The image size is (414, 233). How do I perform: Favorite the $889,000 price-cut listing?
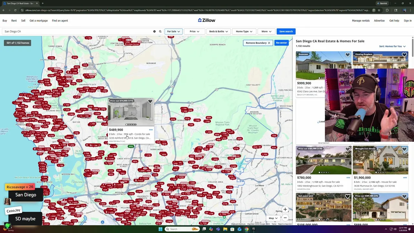[x=404, y=197]
